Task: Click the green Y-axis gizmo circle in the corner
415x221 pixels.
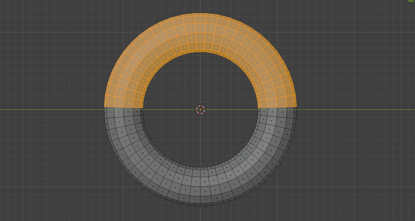Action: pos(411,1)
